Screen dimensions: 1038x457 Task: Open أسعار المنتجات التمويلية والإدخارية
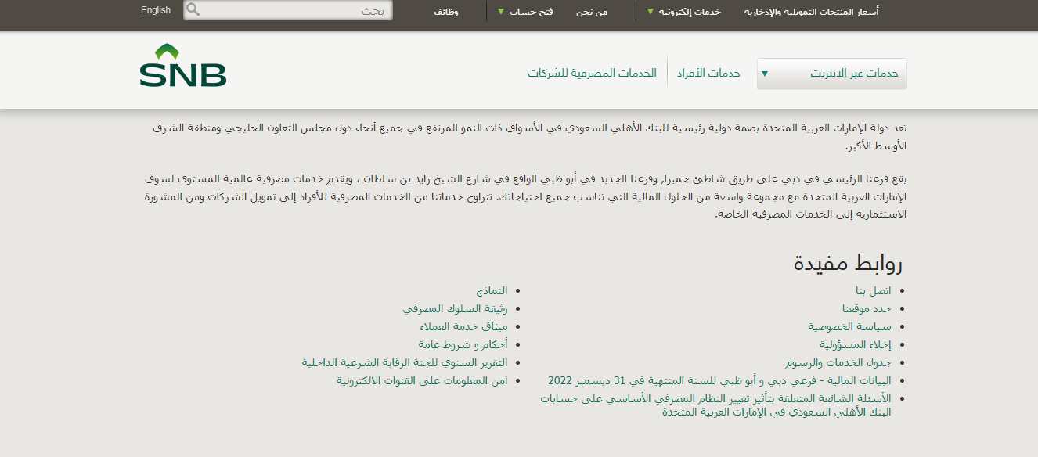811,12
